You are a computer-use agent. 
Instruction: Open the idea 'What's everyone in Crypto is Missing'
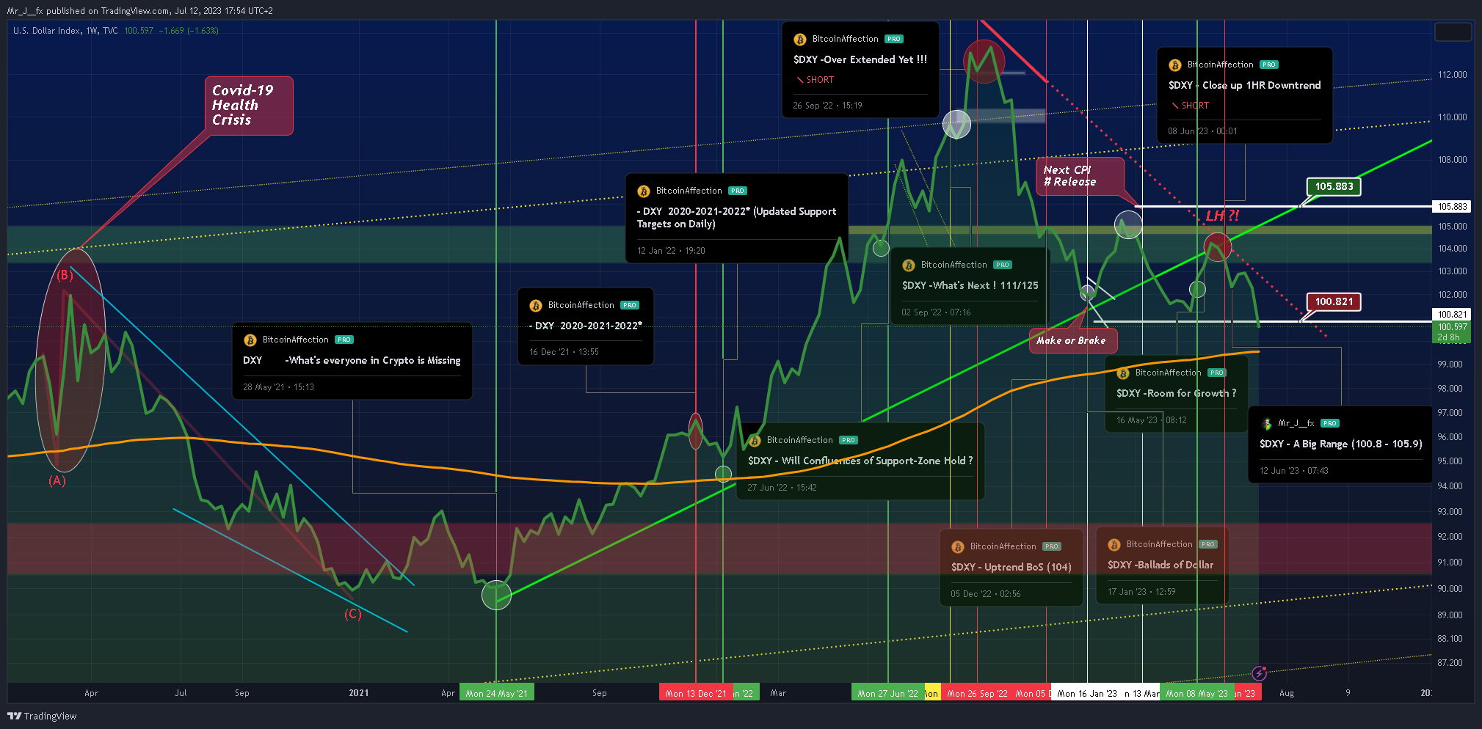coord(352,360)
